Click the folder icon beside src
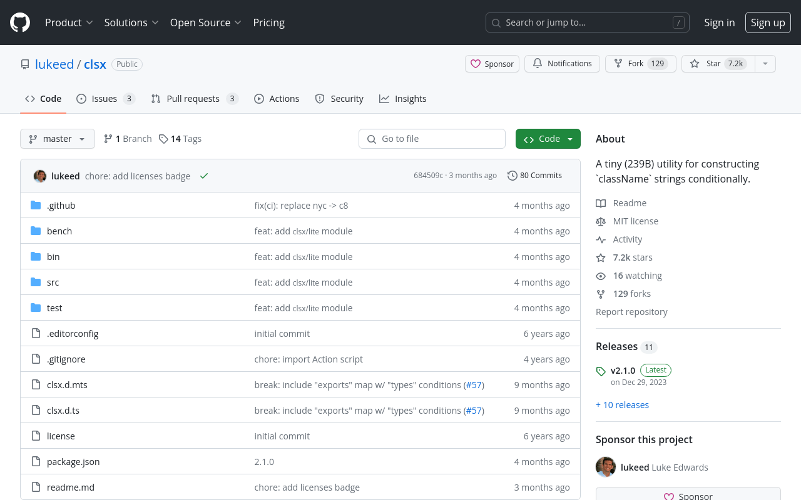 36,282
